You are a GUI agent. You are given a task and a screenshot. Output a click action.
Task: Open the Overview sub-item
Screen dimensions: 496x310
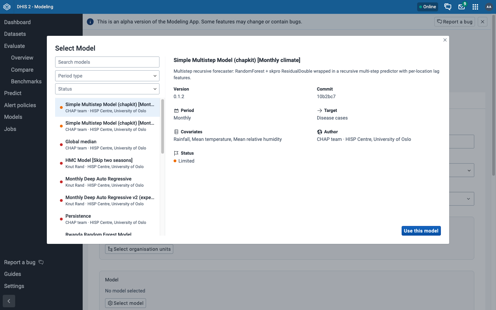22,58
